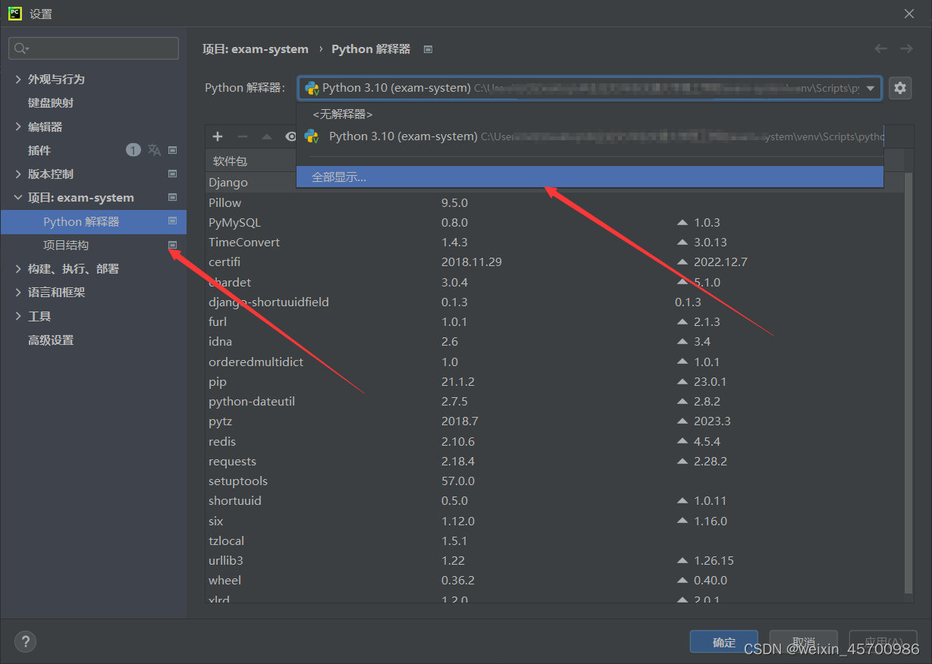Click the 项目: exam-system breadcrumb
This screenshot has height=664, width=932.
click(256, 49)
